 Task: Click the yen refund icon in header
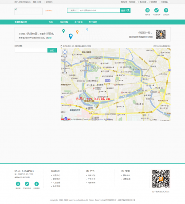(x=166, y=10)
